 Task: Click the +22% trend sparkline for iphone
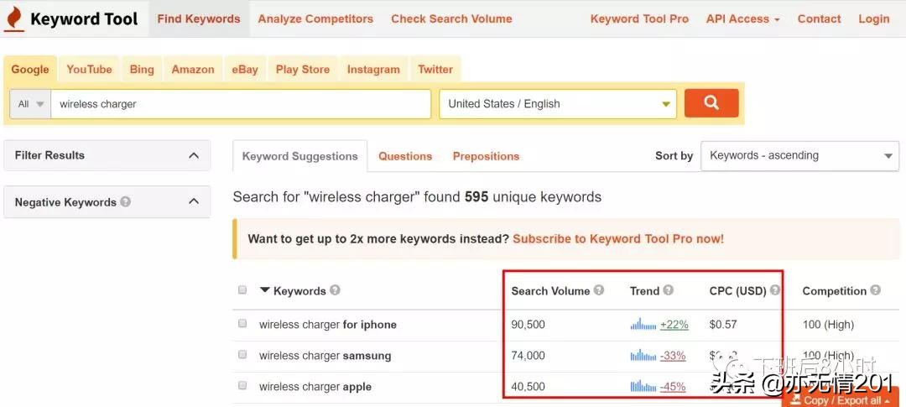coord(643,324)
